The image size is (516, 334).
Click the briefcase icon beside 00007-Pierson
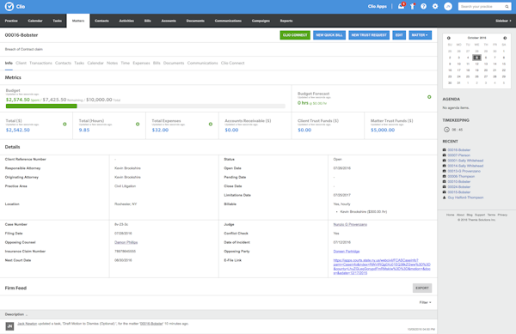tap(445, 155)
